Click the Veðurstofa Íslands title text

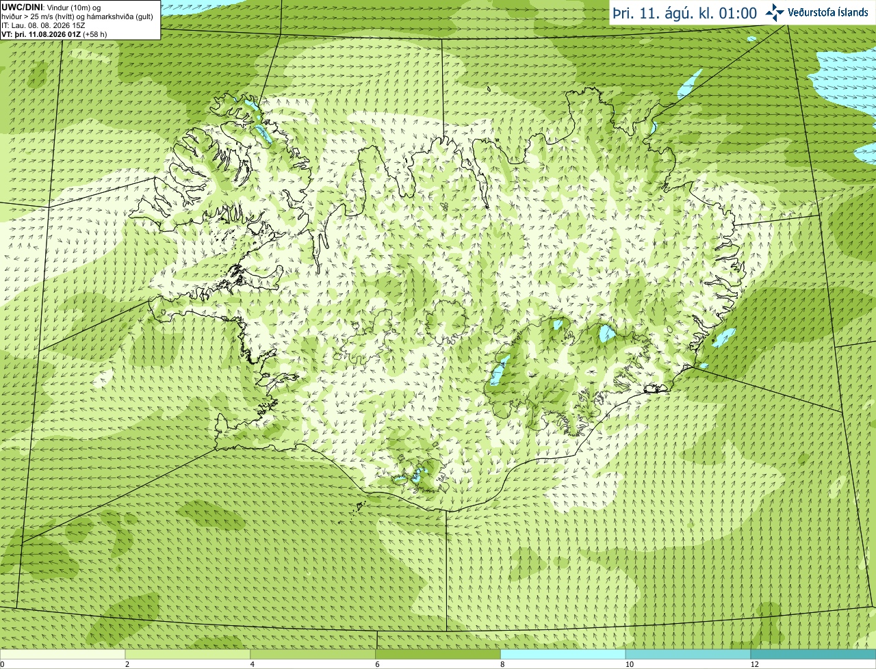pos(828,12)
